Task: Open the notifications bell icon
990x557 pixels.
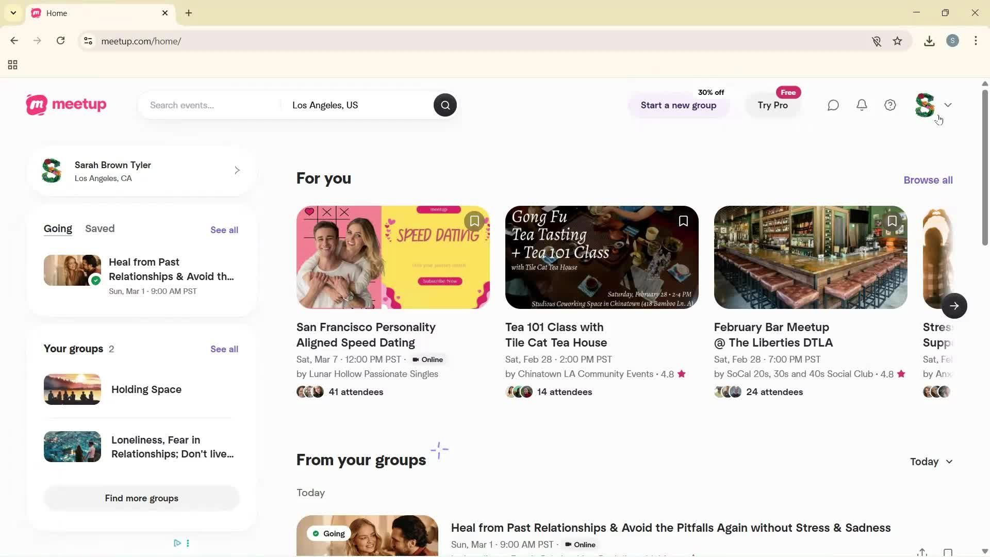Action: pyautogui.click(x=861, y=105)
